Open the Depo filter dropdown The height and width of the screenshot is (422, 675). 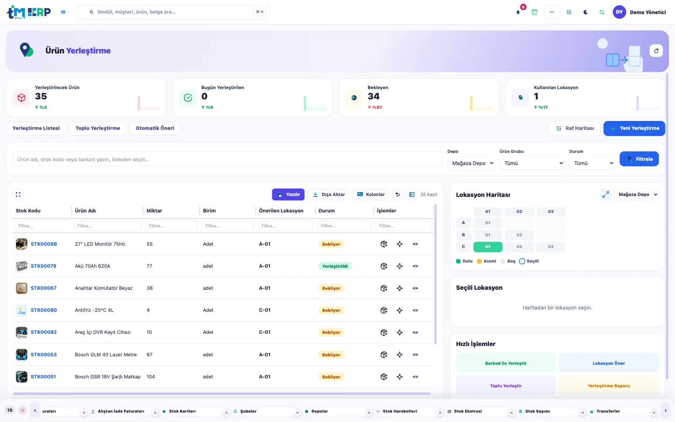[x=472, y=163]
